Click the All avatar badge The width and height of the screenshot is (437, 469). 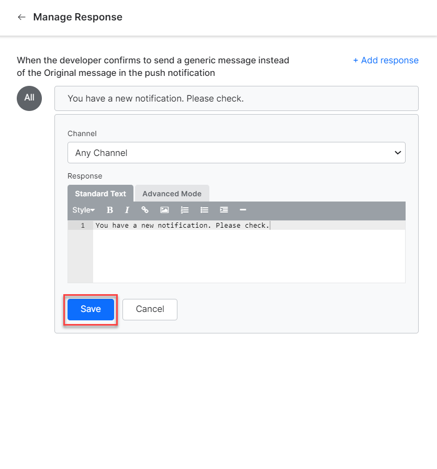(x=29, y=98)
